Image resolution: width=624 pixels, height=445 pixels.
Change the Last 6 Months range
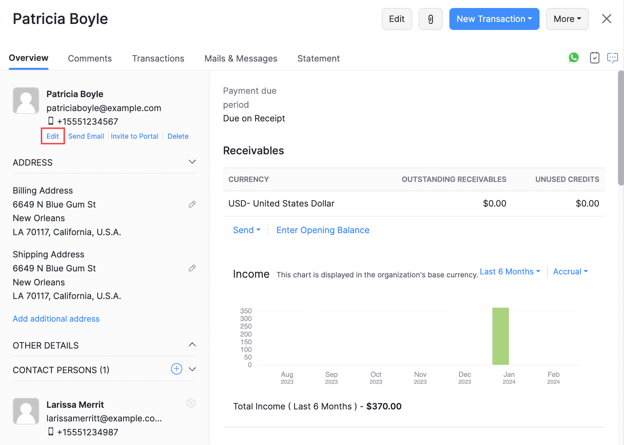coord(510,272)
